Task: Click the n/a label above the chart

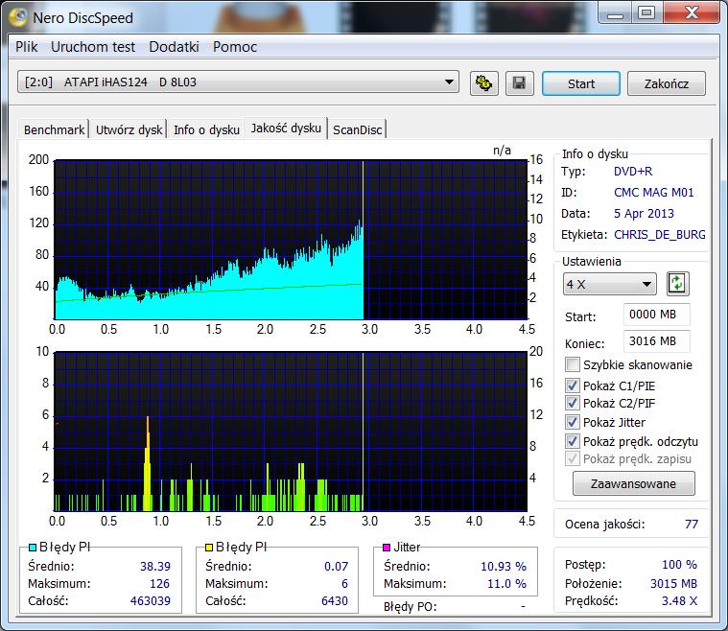Action: [502, 151]
